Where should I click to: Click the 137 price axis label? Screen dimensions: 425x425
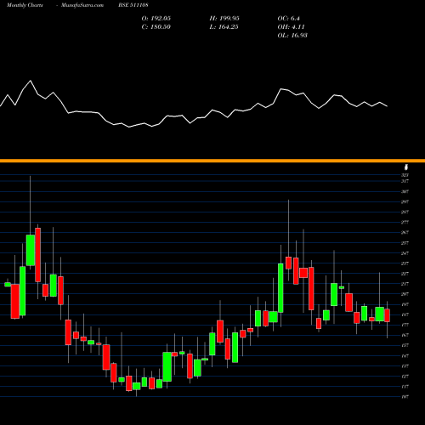(x=405, y=366)
